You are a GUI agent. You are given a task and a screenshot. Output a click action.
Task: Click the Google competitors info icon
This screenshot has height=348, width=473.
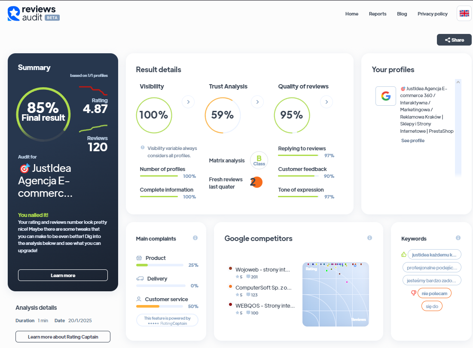pyautogui.click(x=369, y=238)
